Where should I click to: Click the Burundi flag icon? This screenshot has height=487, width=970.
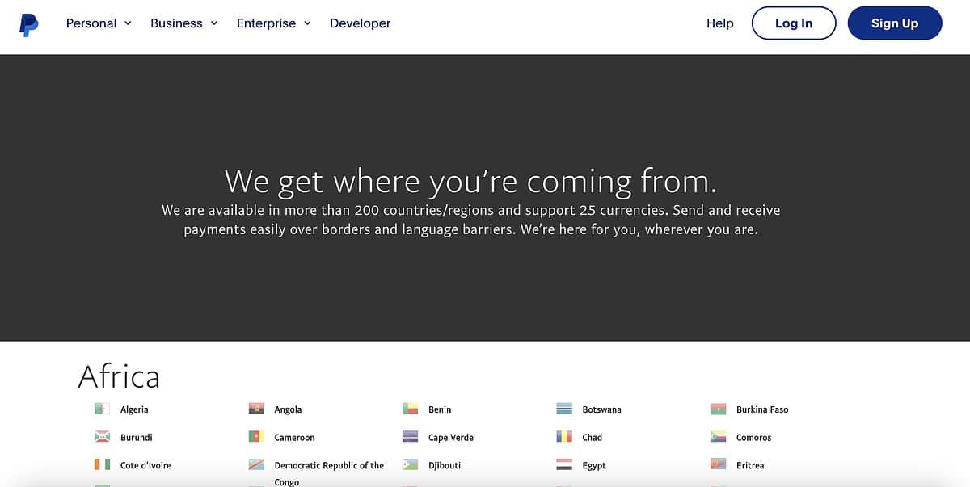click(x=102, y=437)
